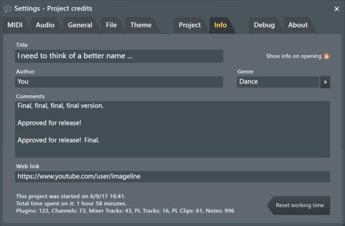Viewport: 345px width, 226px height.
Task: Click inside the Comments text area
Action: [172, 129]
